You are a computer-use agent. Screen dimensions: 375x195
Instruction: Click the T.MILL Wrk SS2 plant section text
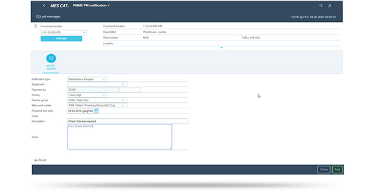click(x=251, y=38)
